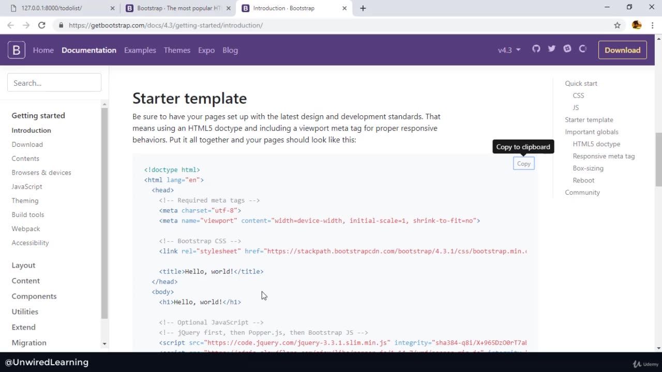Jump to Starter template in contents
662x372 pixels.
(589, 119)
